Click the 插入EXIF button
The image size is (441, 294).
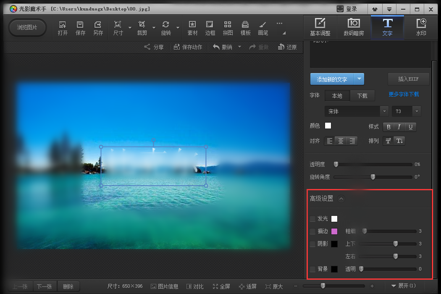pos(408,79)
